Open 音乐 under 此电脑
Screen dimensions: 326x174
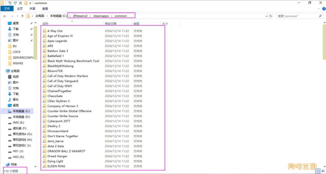[16, 100]
